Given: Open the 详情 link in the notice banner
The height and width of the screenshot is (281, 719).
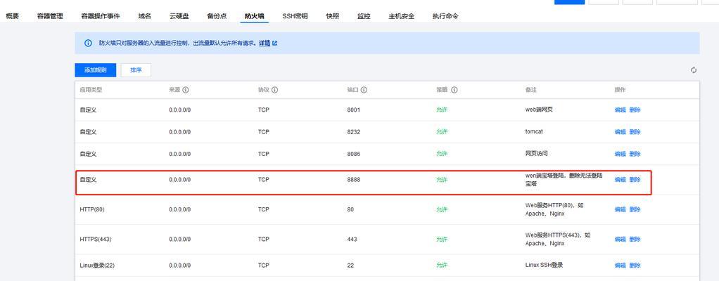Looking at the screenshot, I should point(264,43).
